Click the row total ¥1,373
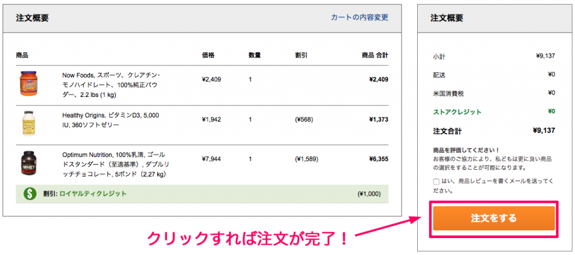This screenshot has height=255, width=575. 379,119
